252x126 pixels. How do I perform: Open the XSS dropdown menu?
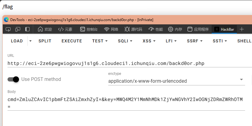(x=149, y=41)
